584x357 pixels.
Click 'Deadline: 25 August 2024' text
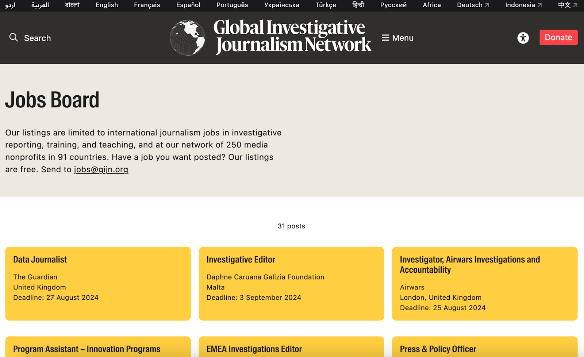(443, 308)
